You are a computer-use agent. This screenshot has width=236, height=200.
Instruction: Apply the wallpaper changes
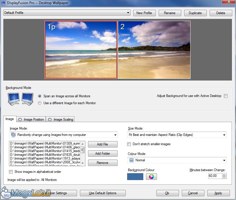[x=219, y=193]
